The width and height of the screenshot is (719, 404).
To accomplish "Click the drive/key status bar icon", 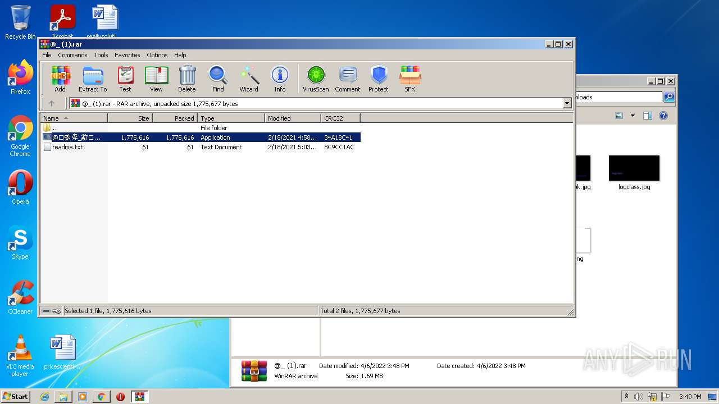I will click(51, 311).
